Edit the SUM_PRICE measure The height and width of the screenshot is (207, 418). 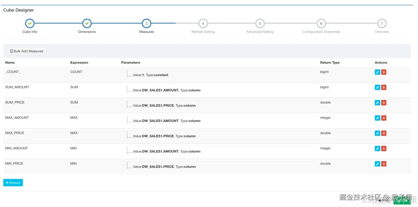[377, 103]
